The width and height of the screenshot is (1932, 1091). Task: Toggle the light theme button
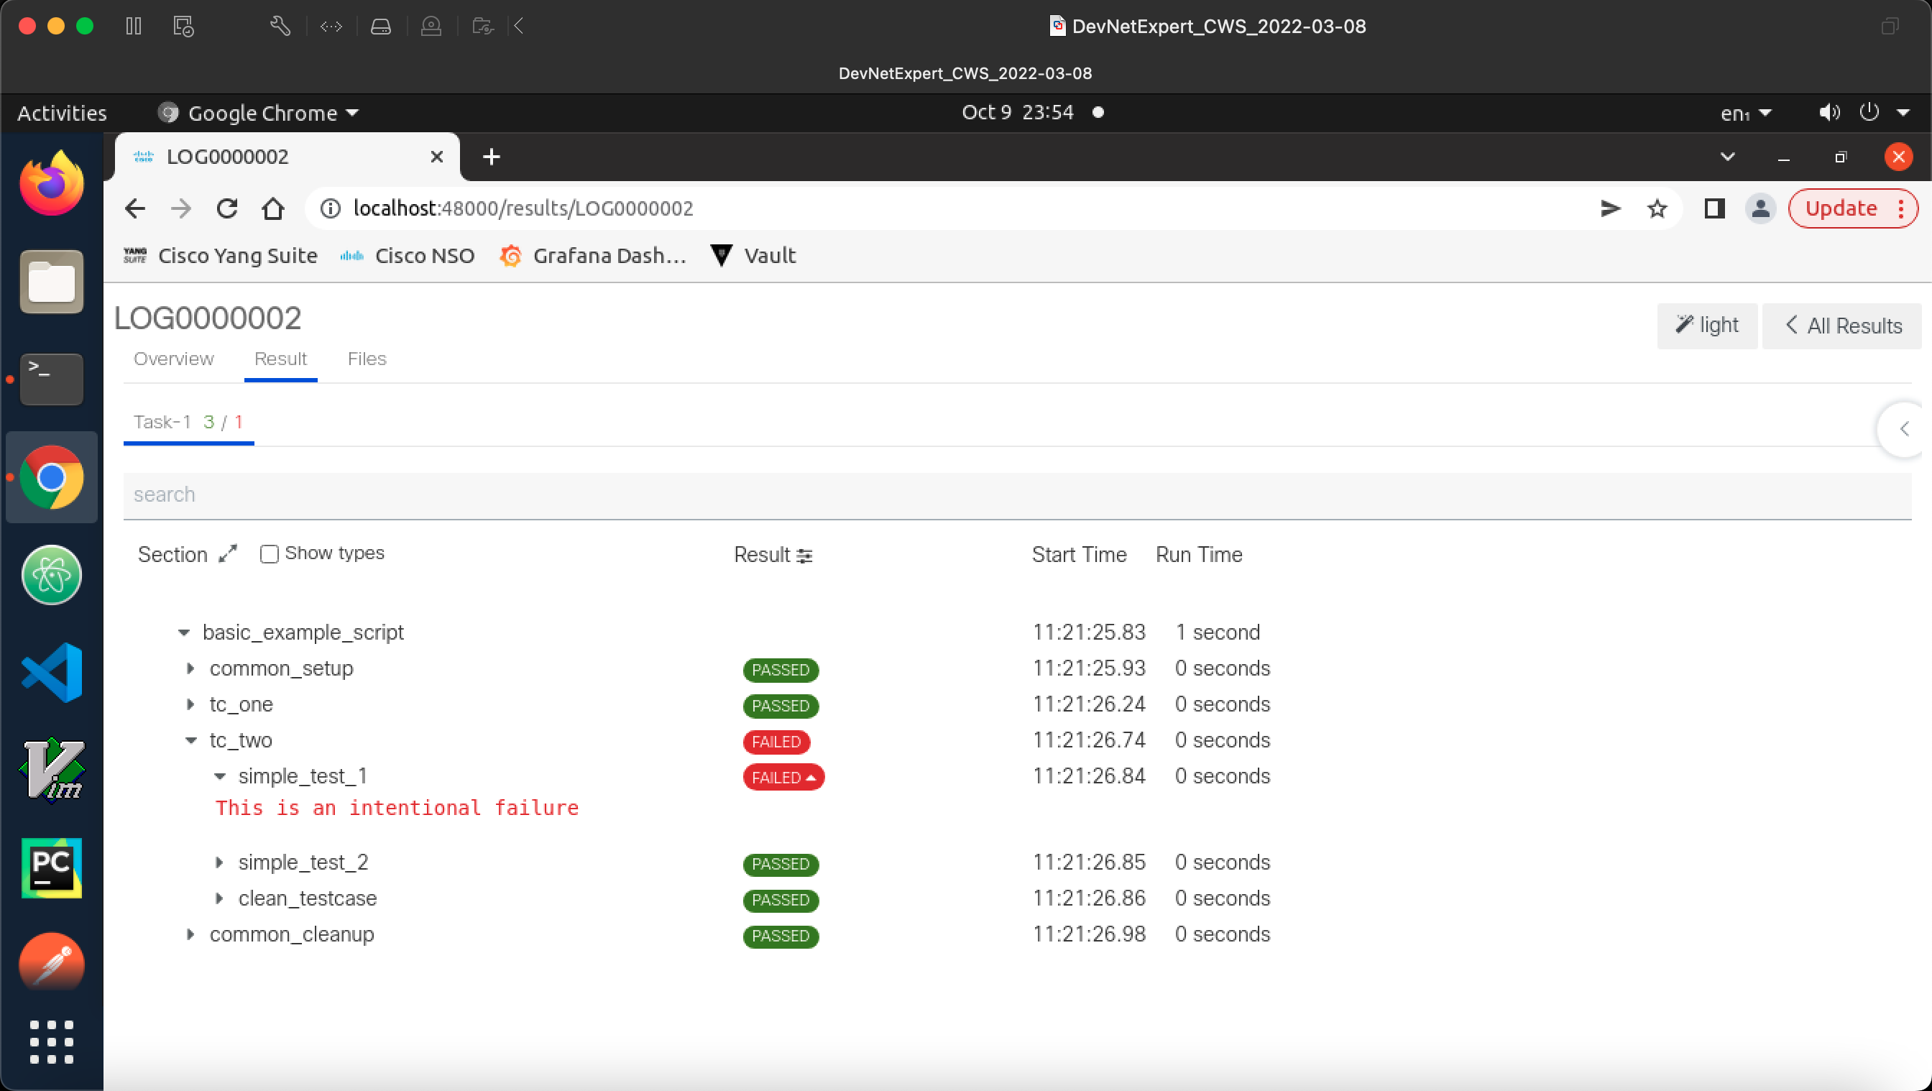tap(1706, 326)
